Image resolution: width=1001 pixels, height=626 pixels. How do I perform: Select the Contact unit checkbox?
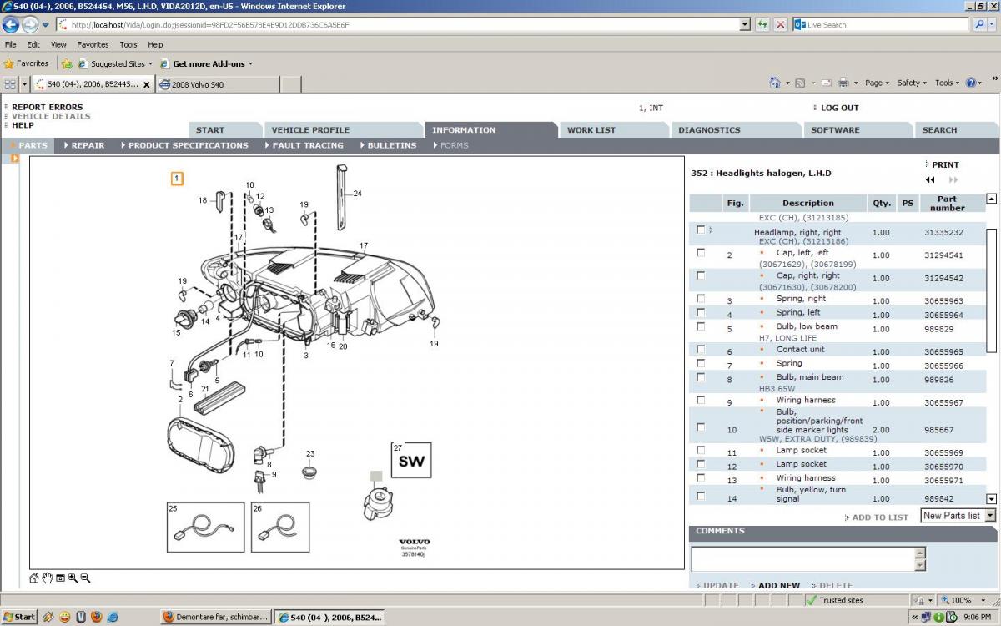tap(701, 349)
